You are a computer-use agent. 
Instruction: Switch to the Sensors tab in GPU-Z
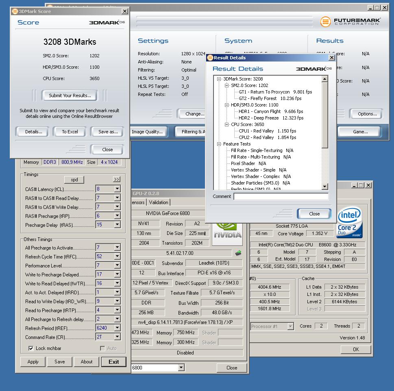139,202
